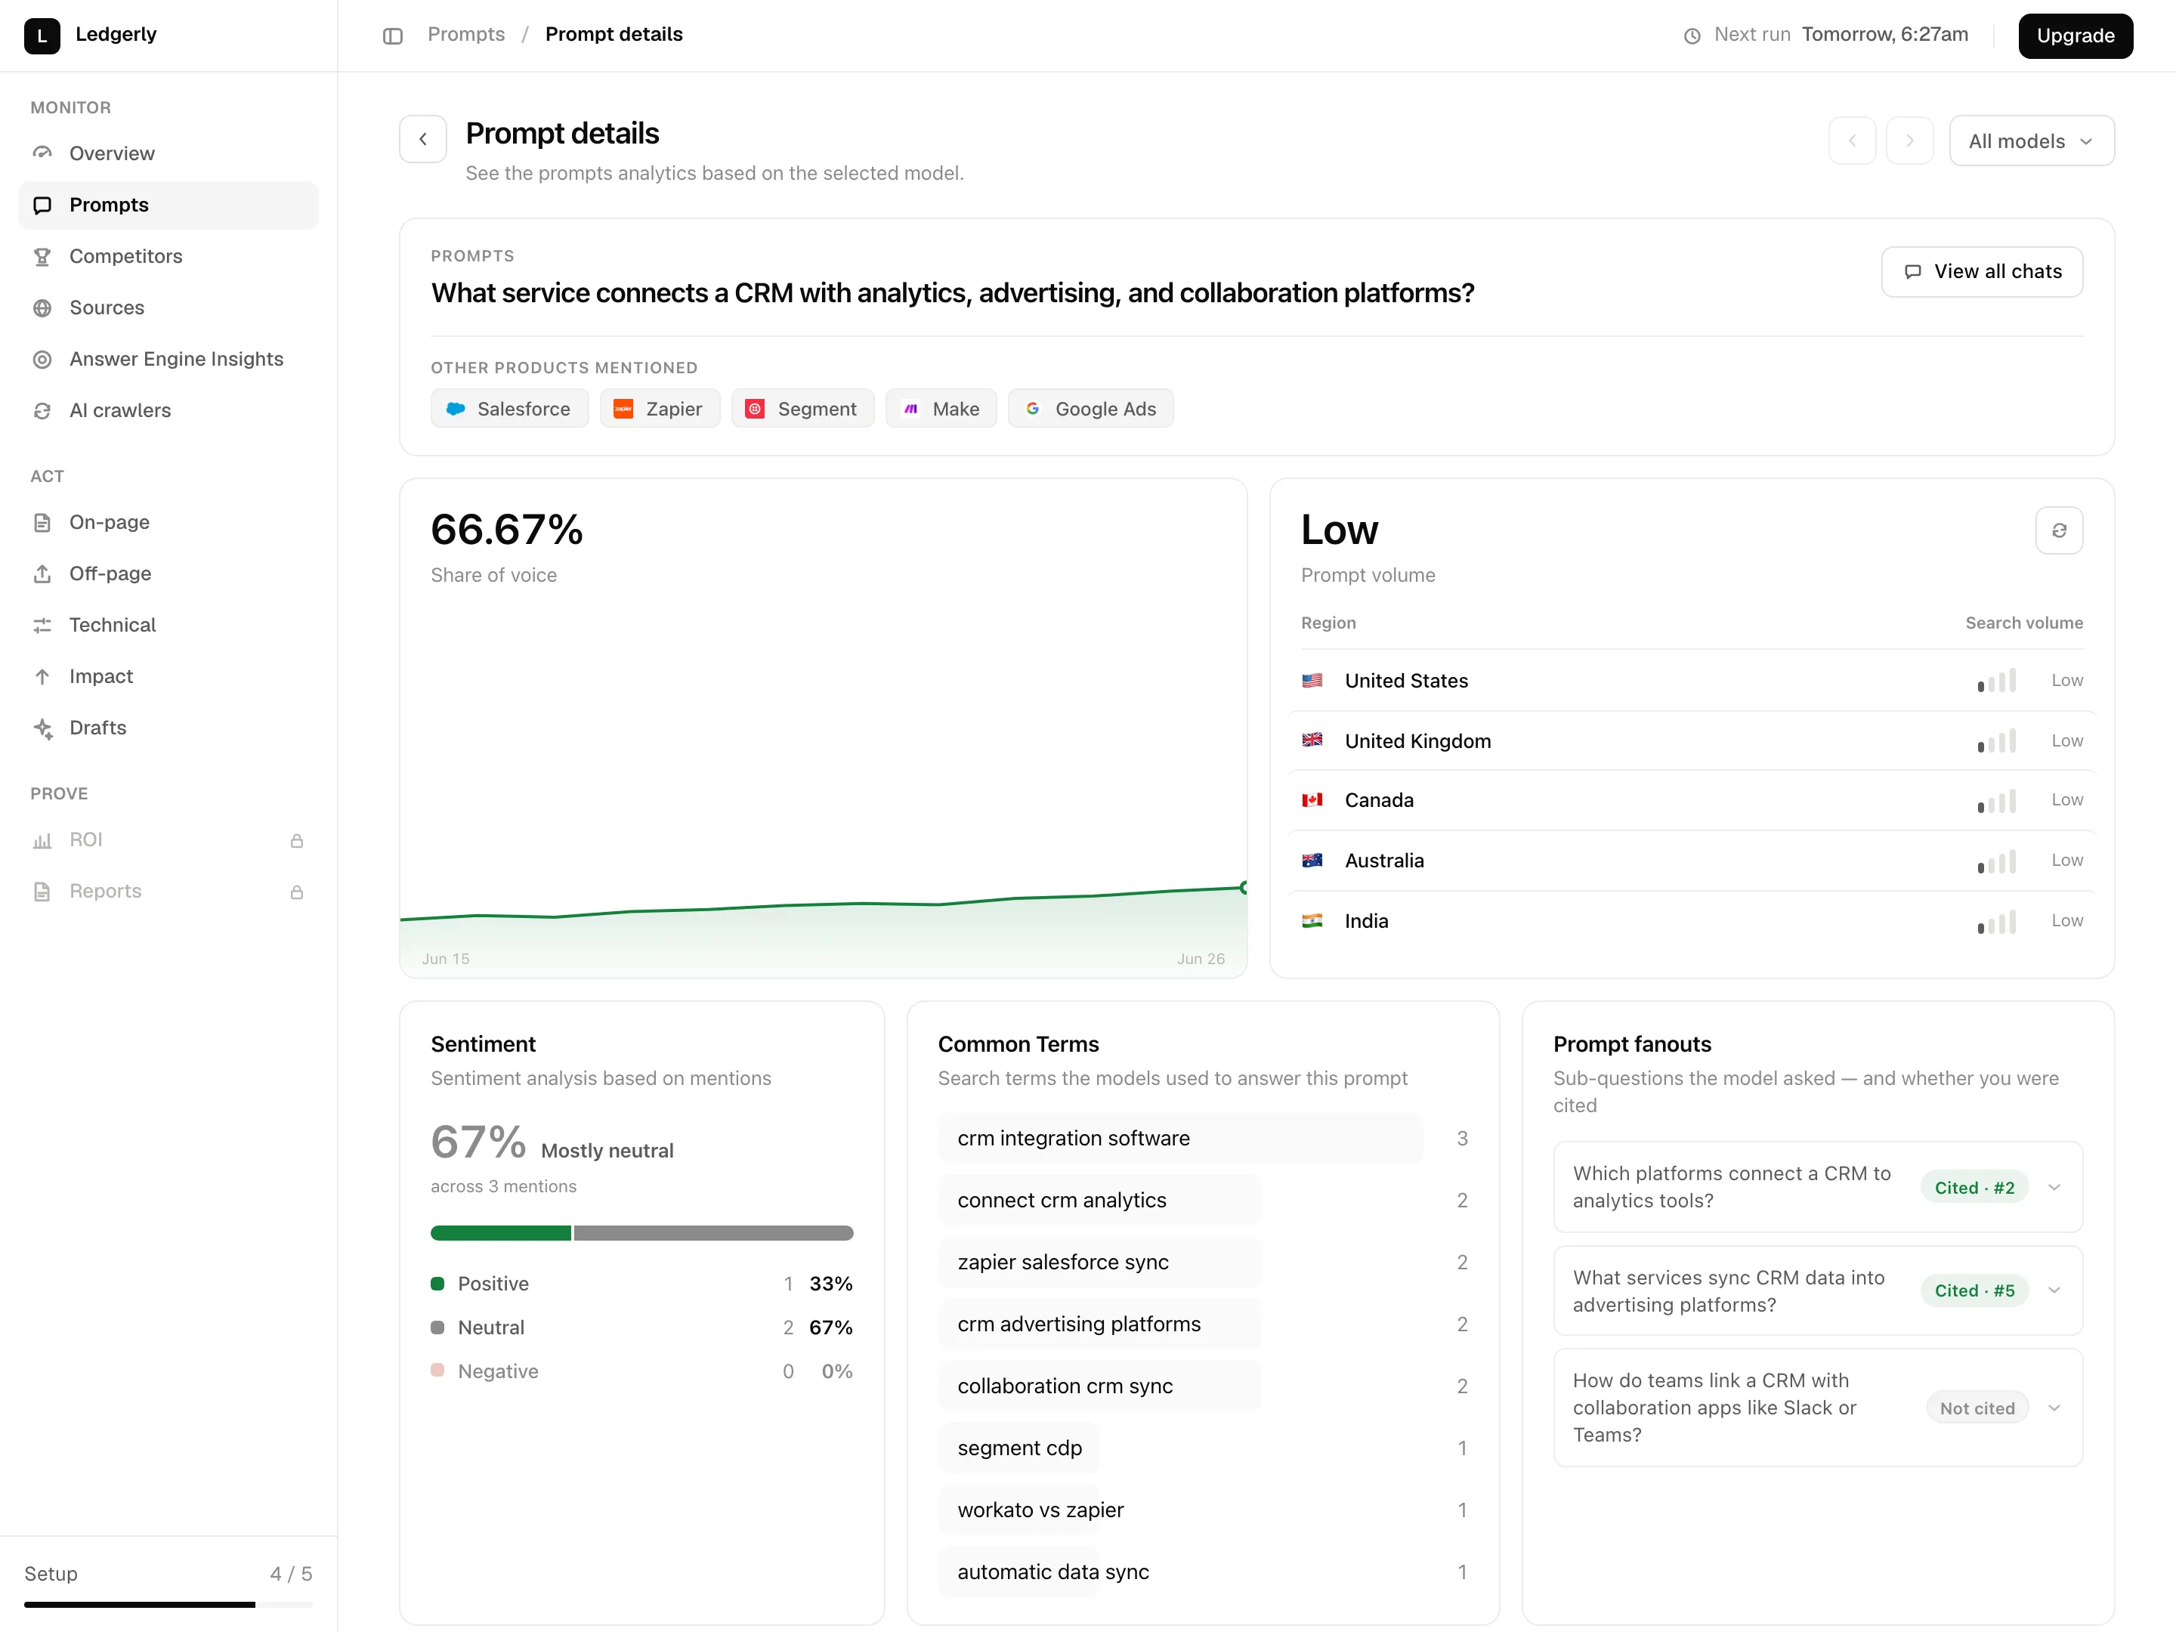Click the Salesforce cloud logo
2176x1632 pixels.
tap(456, 408)
